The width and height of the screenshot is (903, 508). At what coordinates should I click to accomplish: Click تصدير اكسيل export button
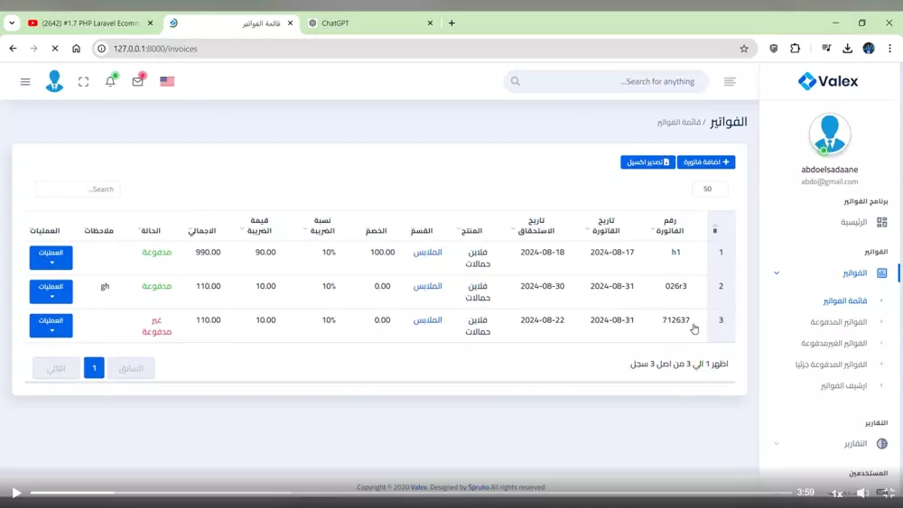point(647,162)
